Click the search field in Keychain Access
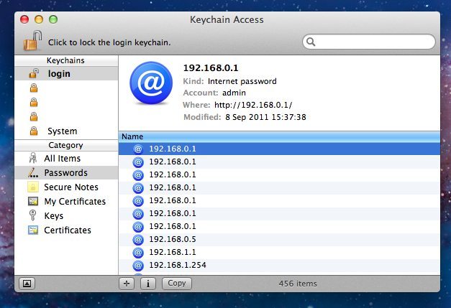The image size is (451, 308). tap(369, 42)
